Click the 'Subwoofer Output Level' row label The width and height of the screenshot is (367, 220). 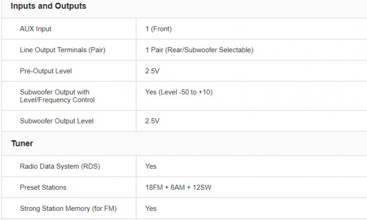click(x=56, y=121)
